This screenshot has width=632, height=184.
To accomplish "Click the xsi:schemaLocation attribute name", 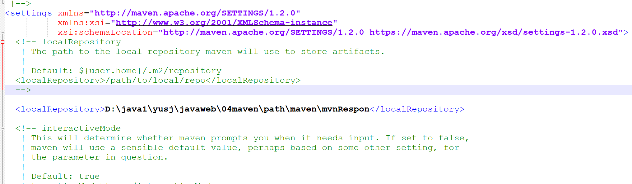I will coord(105,32).
